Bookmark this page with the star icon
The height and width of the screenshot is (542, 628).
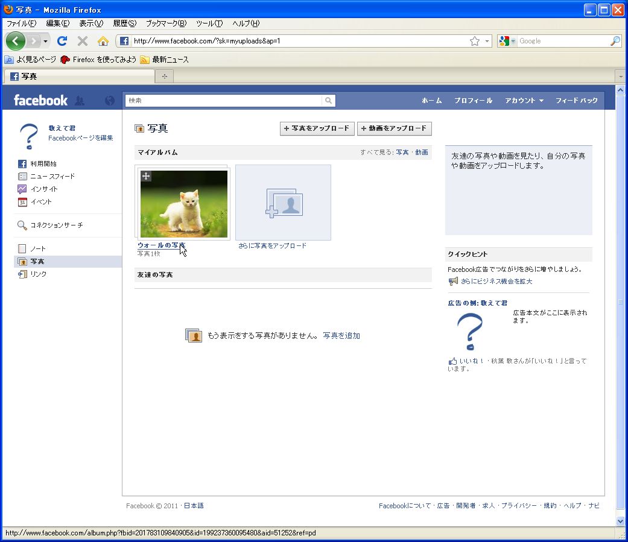tap(475, 41)
